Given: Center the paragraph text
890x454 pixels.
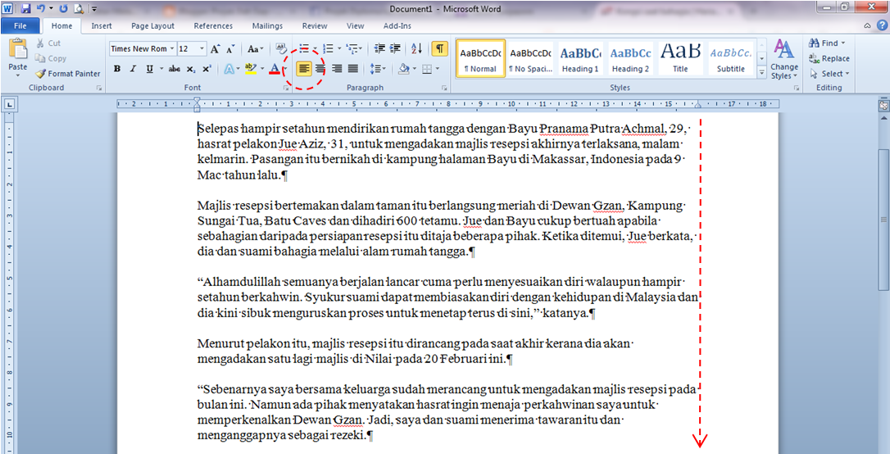Looking at the screenshot, I should (x=320, y=69).
